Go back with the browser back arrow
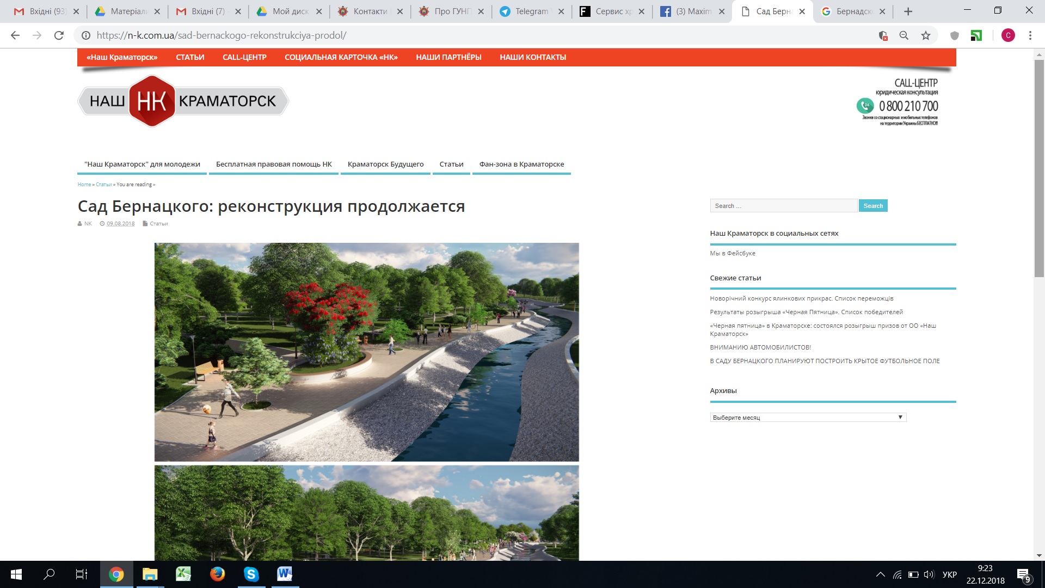 point(15,35)
